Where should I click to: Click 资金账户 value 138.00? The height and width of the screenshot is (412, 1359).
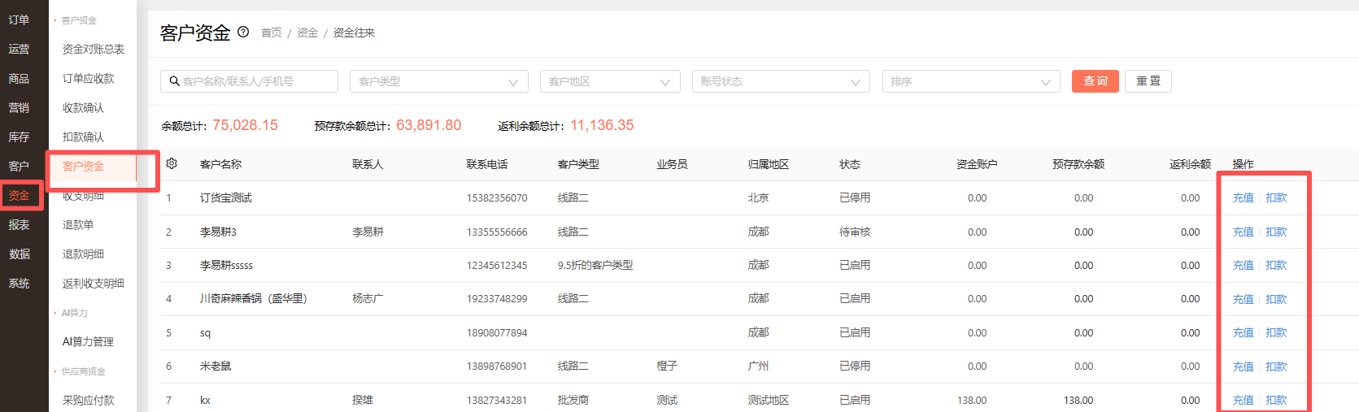[x=972, y=401]
